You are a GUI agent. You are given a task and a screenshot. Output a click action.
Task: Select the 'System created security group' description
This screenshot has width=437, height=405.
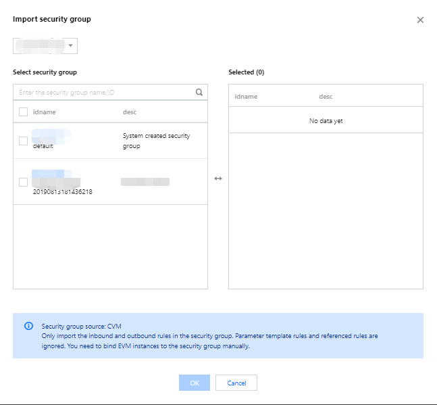coord(156,141)
